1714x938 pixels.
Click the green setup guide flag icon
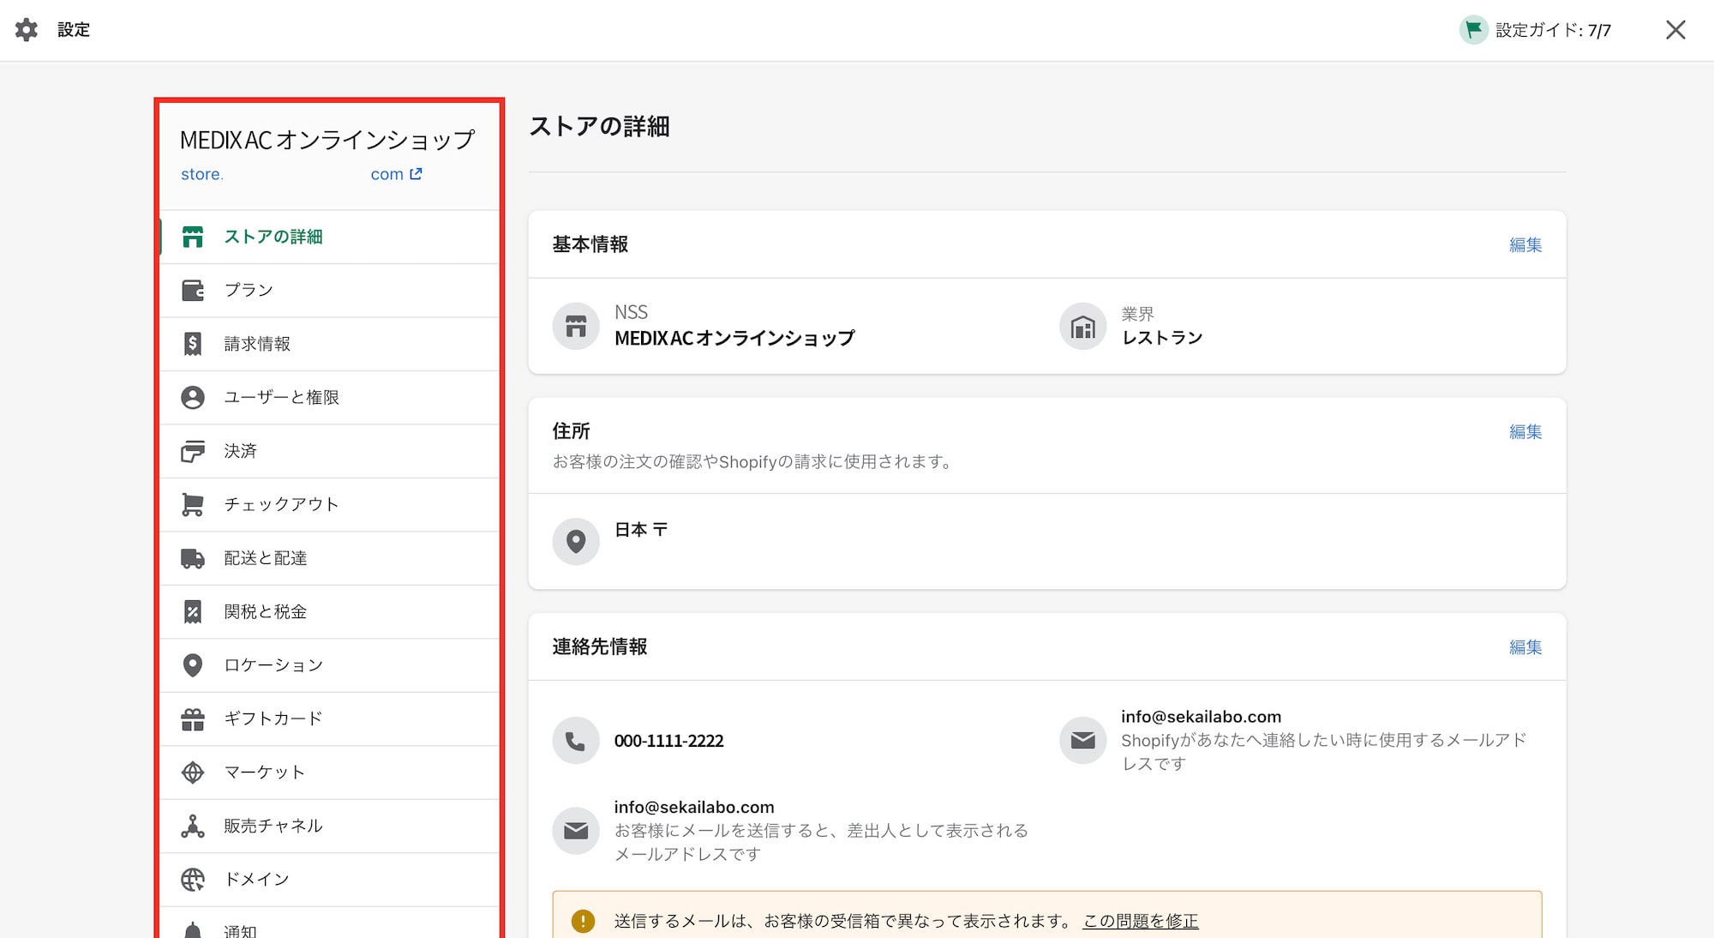1473,30
